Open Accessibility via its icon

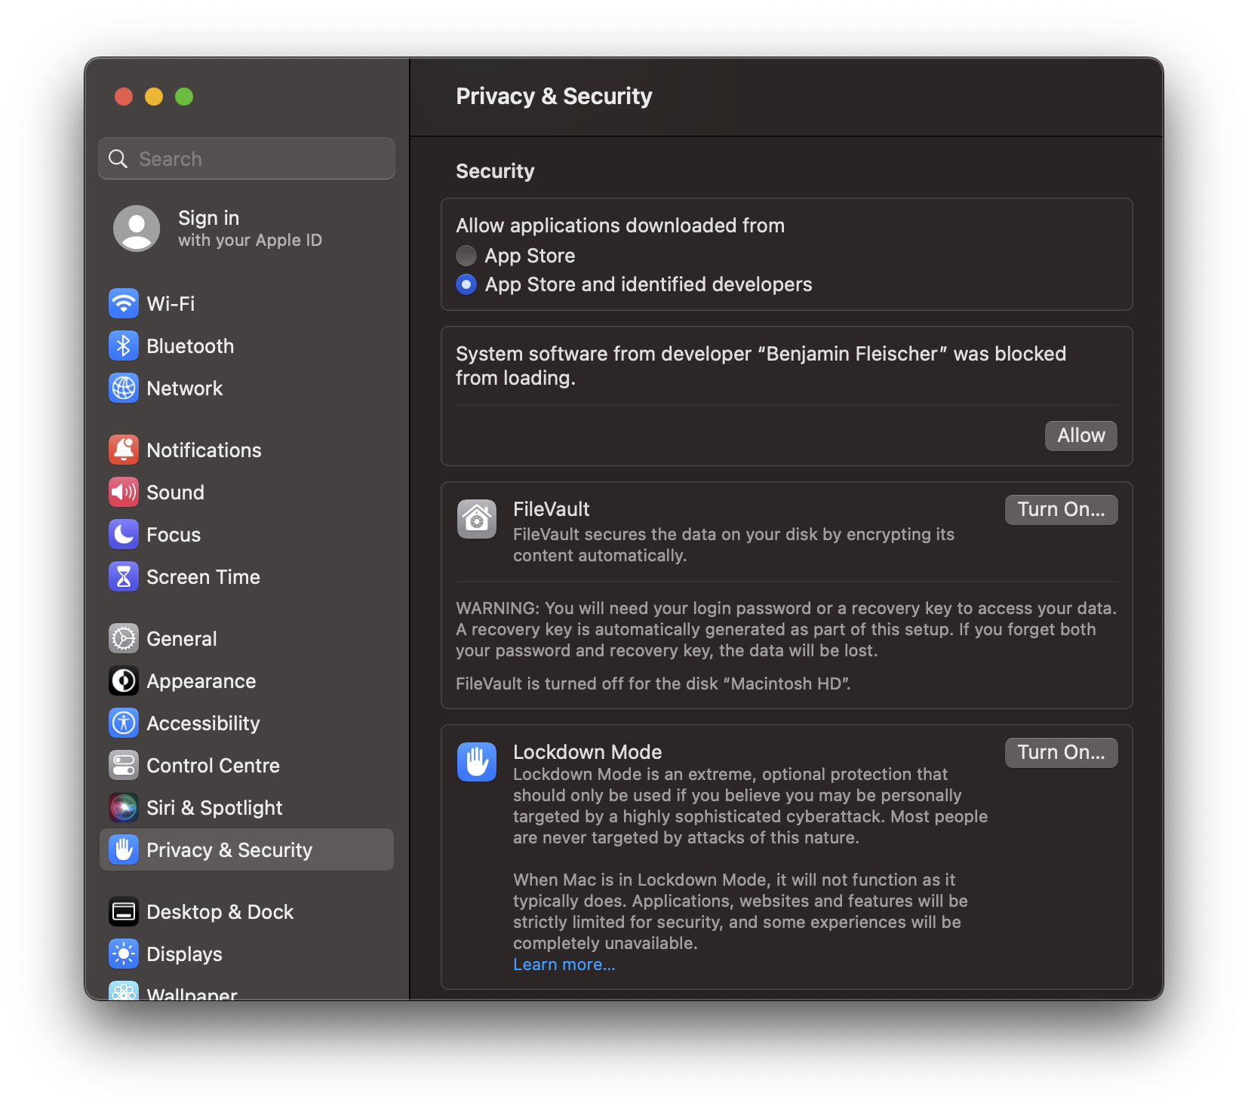coord(124,723)
